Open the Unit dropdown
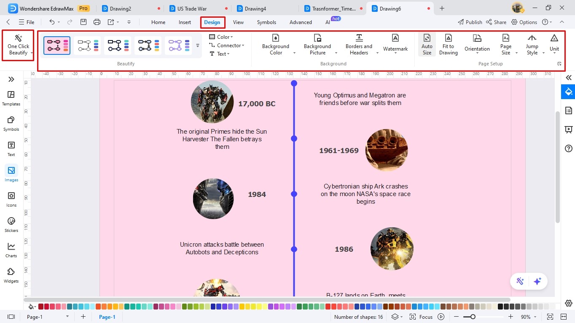Image resolution: width=575 pixels, height=323 pixels. tap(554, 44)
